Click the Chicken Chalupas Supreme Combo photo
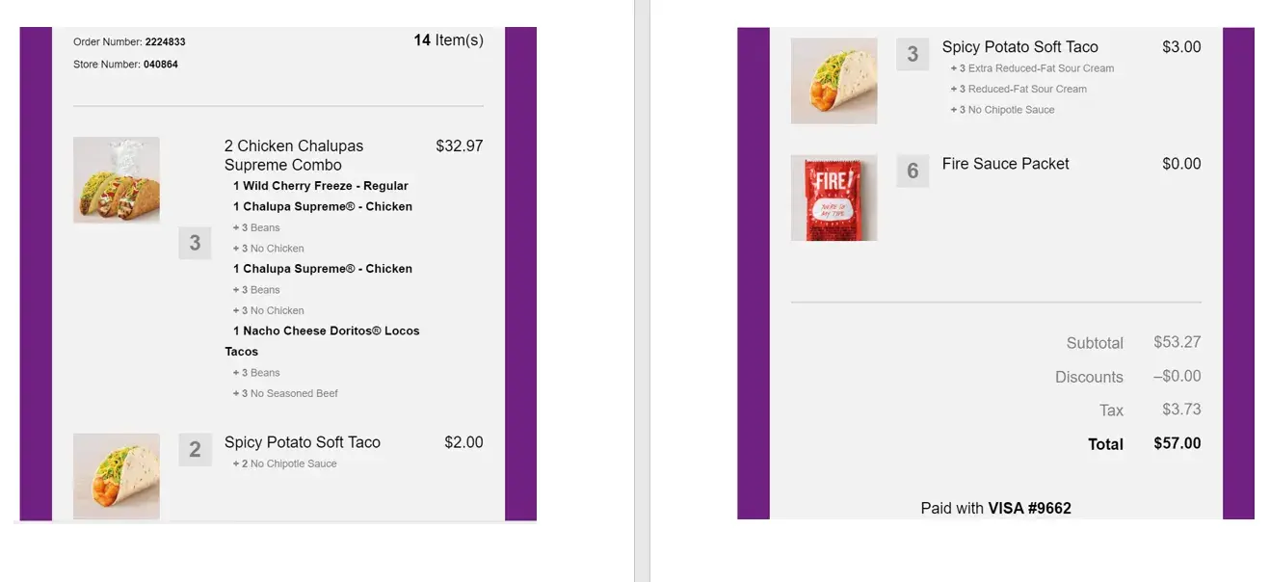 tap(117, 180)
